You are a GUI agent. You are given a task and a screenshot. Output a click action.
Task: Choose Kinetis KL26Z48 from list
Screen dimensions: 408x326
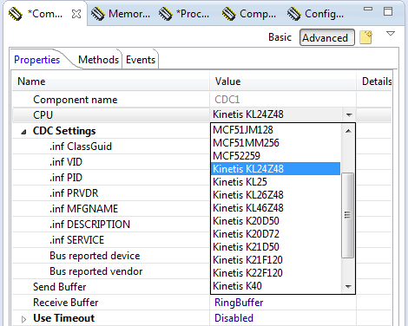click(x=276, y=195)
